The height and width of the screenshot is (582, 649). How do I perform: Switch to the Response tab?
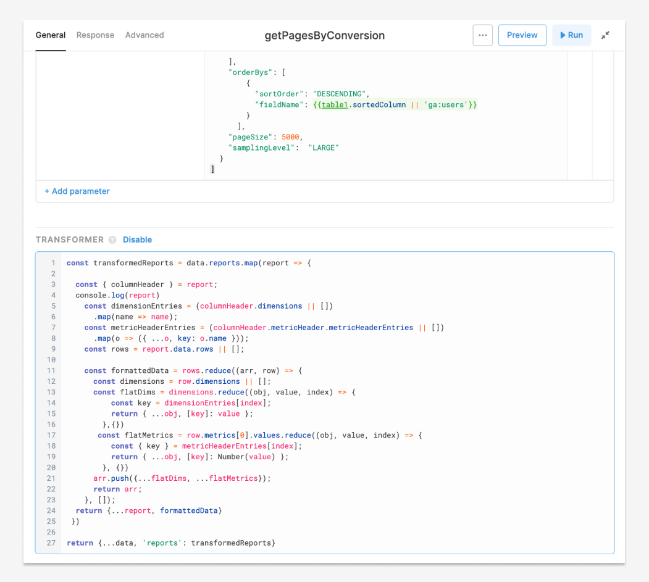[95, 35]
